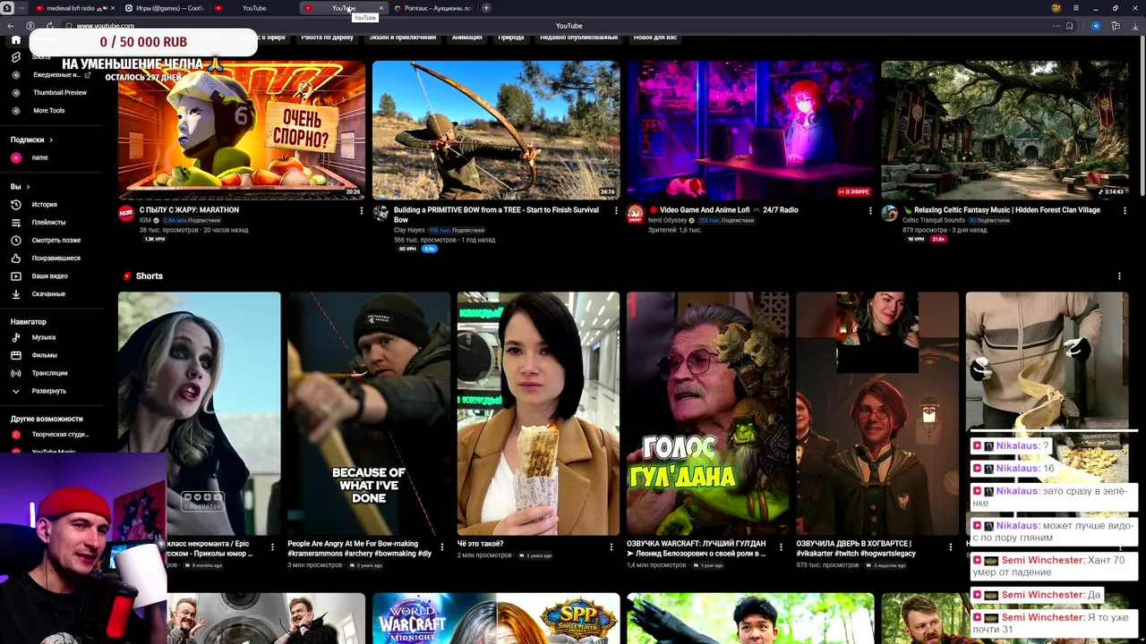Open the browser translate icon
1146x644 pixels.
point(1096,26)
